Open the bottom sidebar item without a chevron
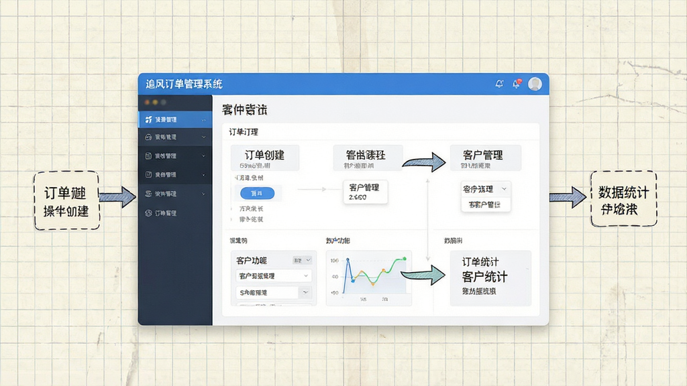This screenshot has height=386, width=687. (x=175, y=213)
